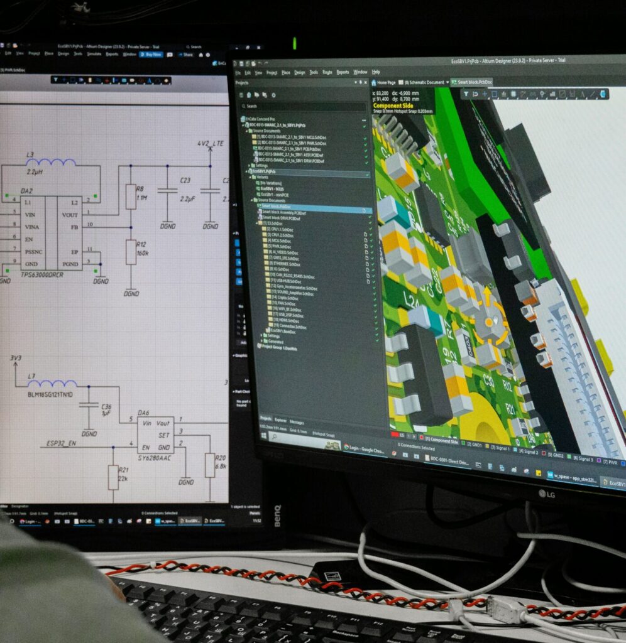Click the [2] GND1 layer color swatch
This screenshot has height=643, width=626.
pyautogui.click(x=463, y=443)
